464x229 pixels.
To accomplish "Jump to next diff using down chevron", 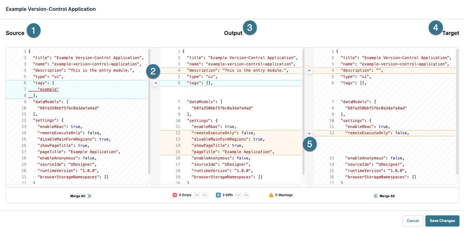I will tap(238, 195).
